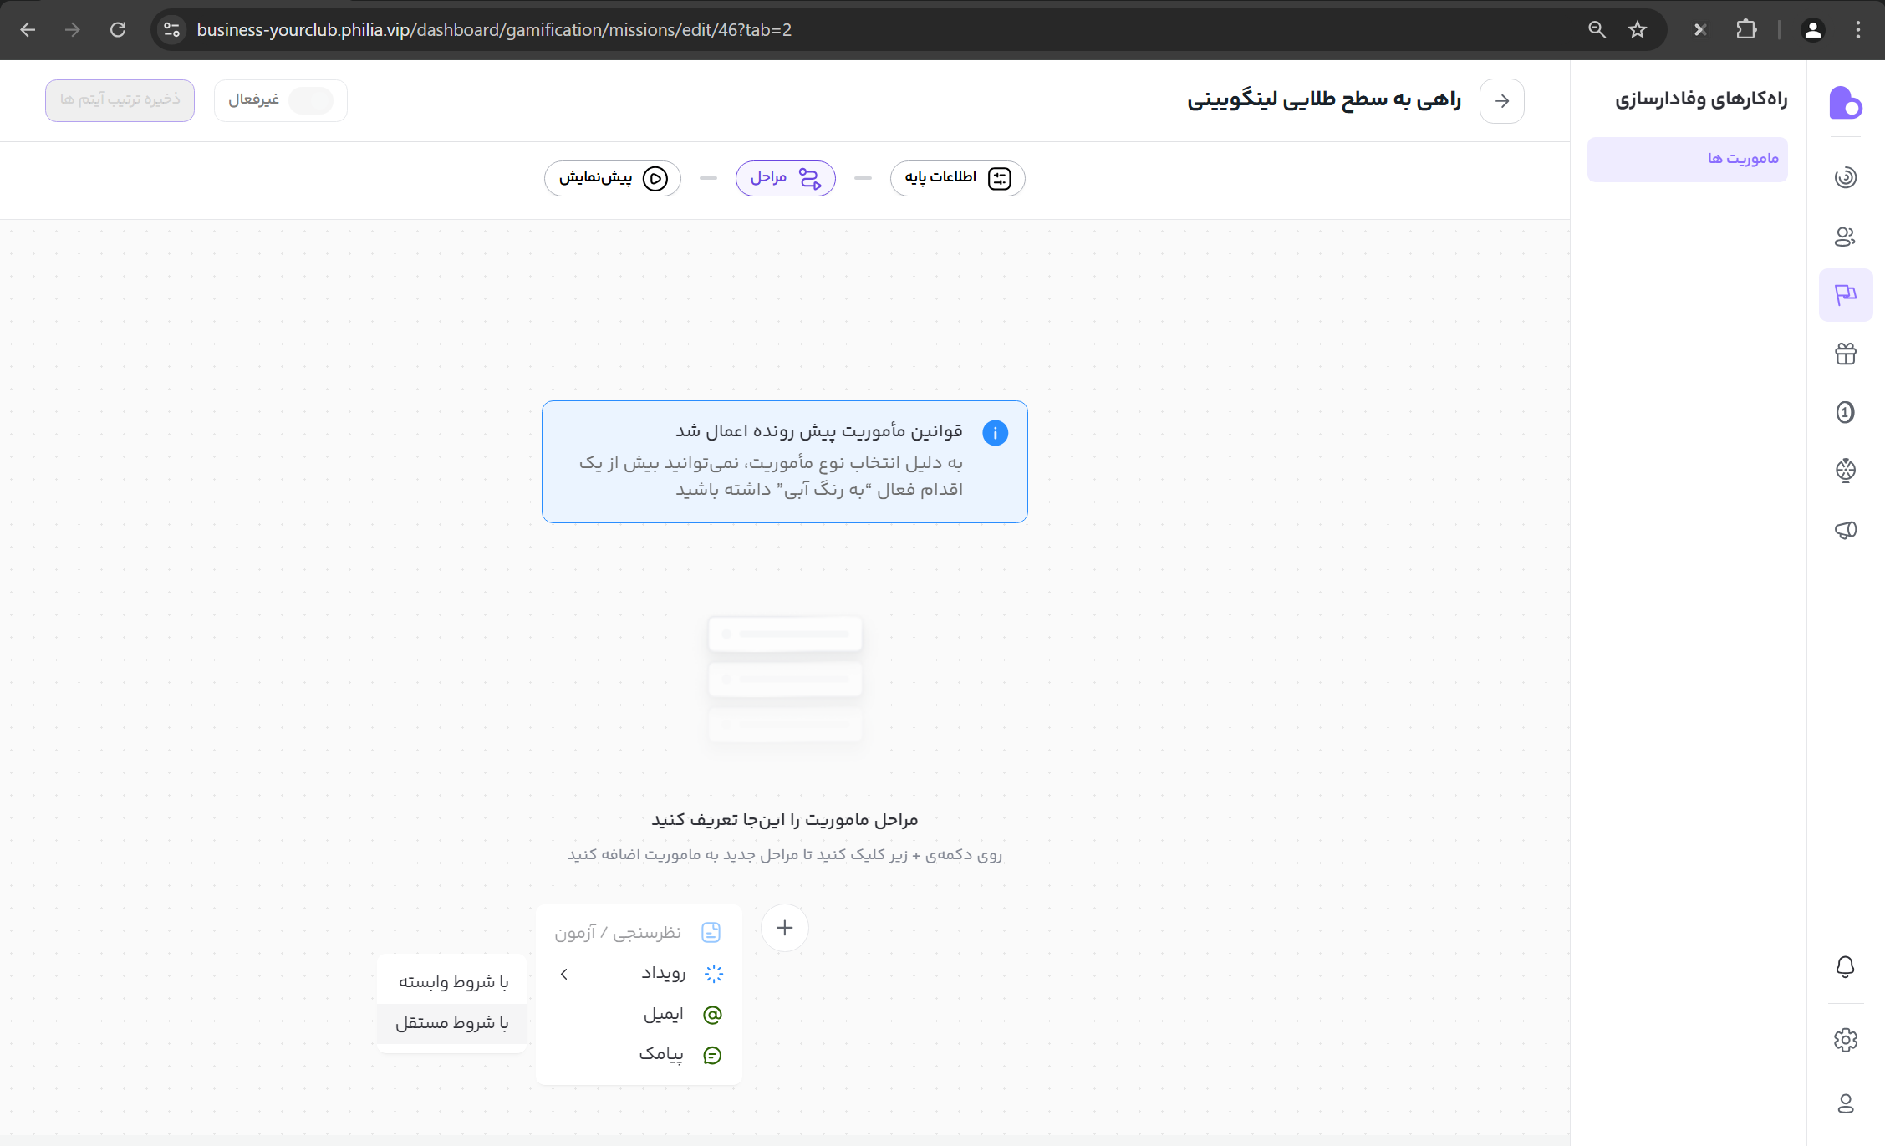Toggle the غیرفعال mission status switch
1885x1146 pixels.
pos(310,100)
